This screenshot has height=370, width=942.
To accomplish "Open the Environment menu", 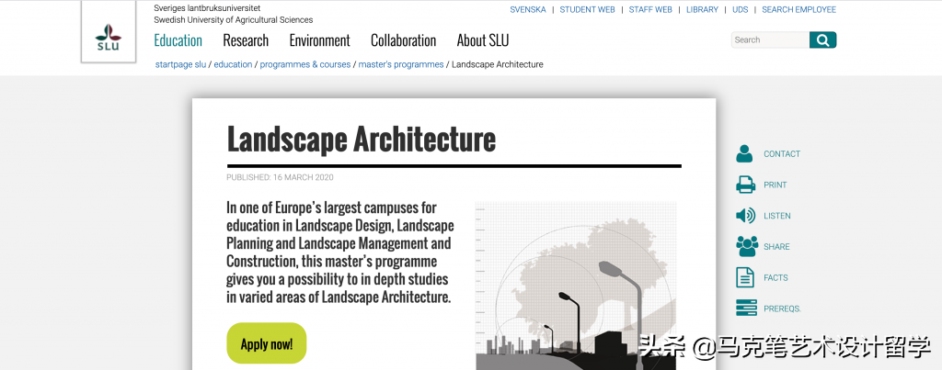I will [319, 40].
